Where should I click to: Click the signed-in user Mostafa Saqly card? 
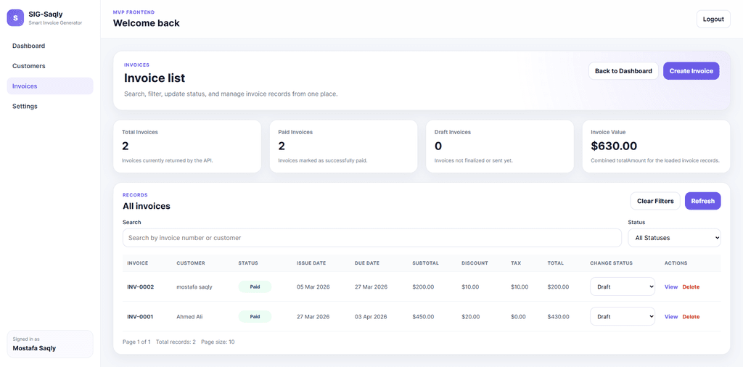click(x=50, y=344)
